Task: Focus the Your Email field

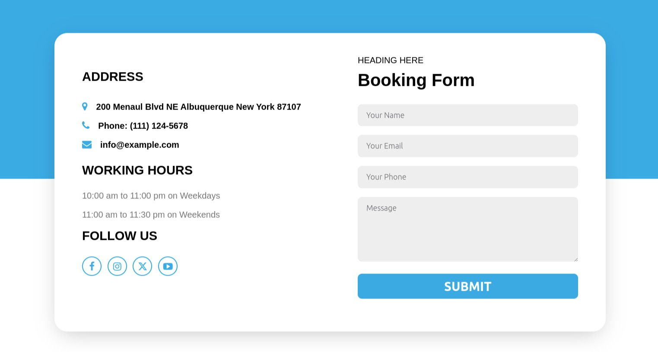Action: [x=467, y=146]
